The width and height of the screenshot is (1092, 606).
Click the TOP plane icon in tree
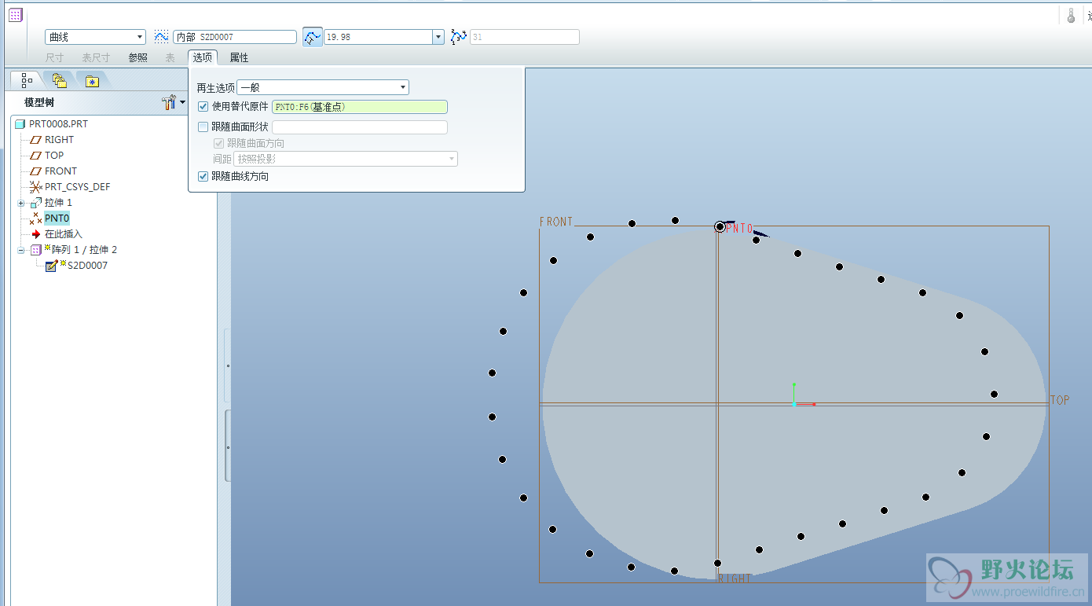[35, 156]
